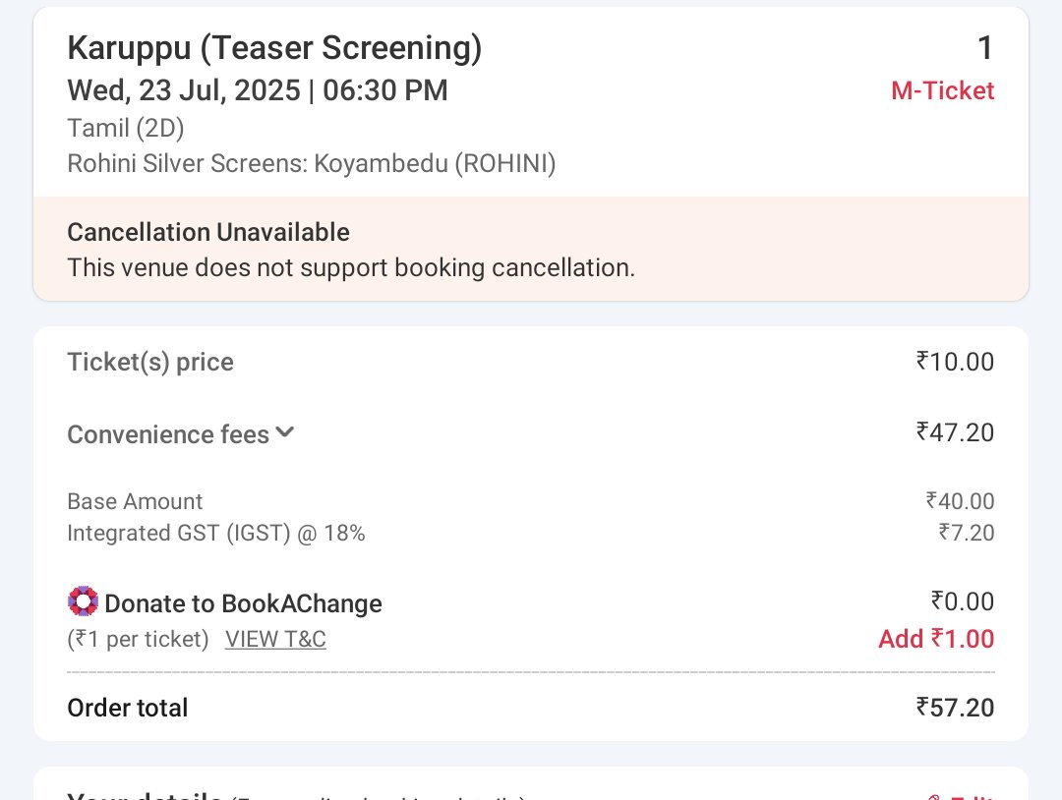The width and height of the screenshot is (1062, 800).
Task: Collapse the Convenience fees chevron arrow
Action: coord(285,432)
